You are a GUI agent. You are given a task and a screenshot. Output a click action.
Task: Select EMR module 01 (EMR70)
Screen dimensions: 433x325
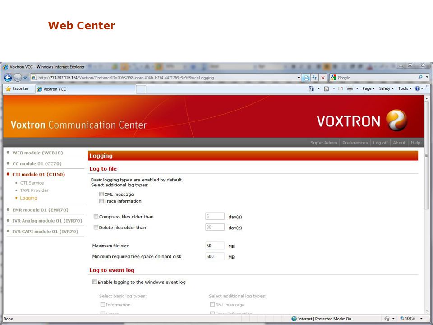(40, 210)
